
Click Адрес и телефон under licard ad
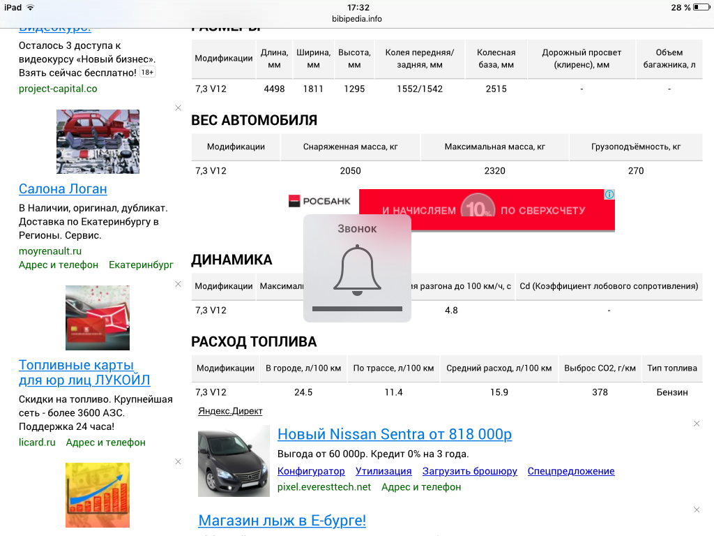tap(106, 442)
